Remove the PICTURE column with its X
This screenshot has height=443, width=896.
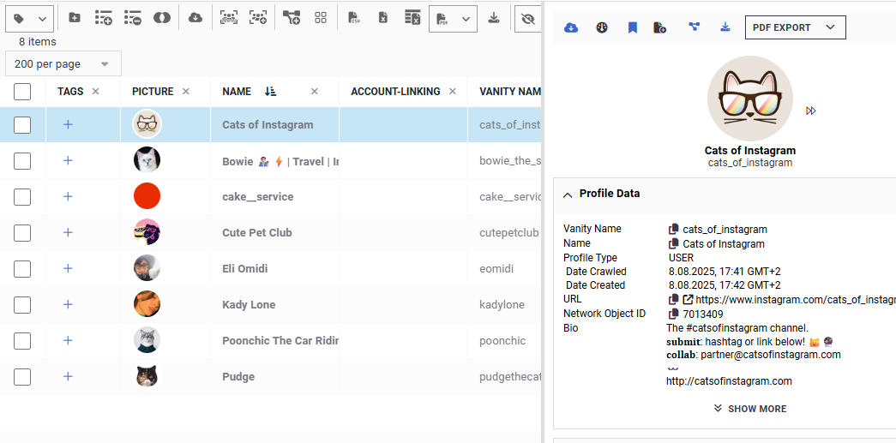pos(186,92)
